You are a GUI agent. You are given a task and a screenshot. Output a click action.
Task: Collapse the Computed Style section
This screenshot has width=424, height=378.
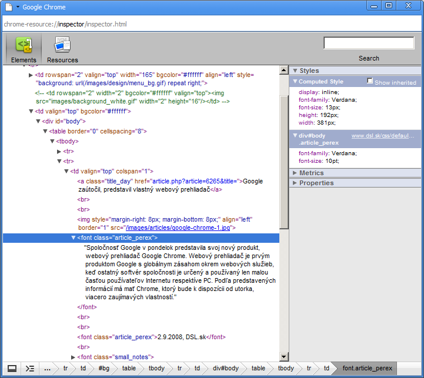[x=295, y=81]
